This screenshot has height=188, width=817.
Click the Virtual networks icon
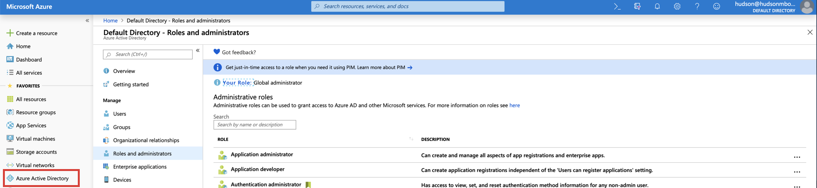coord(10,165)
